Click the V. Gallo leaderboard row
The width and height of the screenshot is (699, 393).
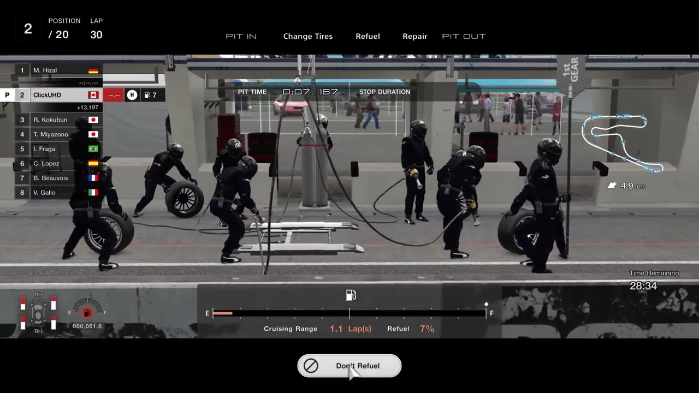pyautogui.click(x=59, y=192)
